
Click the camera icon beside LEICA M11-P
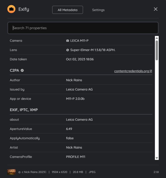pyautogui.click(x=68, y=41)
